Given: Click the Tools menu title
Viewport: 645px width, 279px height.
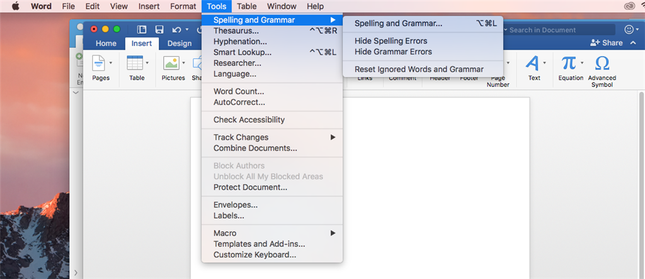Looking at the screenshot, I should tap(217, 6).
